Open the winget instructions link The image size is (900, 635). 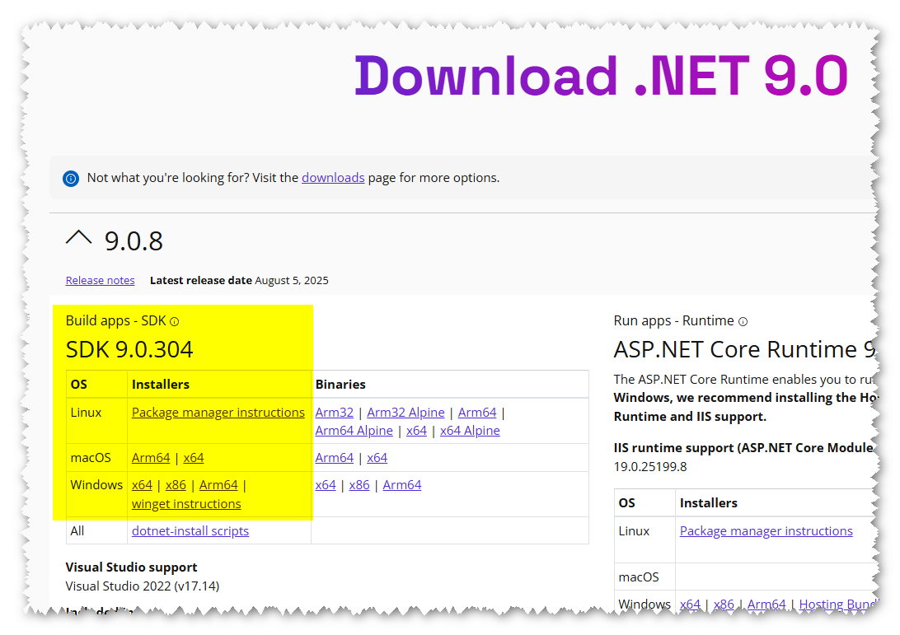[186, 504]
